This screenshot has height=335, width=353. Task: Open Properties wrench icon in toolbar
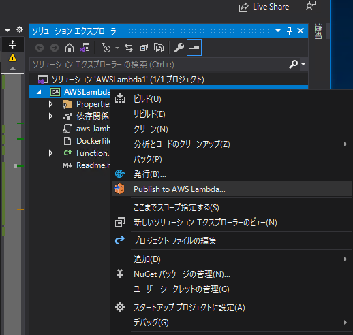pyautogui.click(x=179, y=48)
